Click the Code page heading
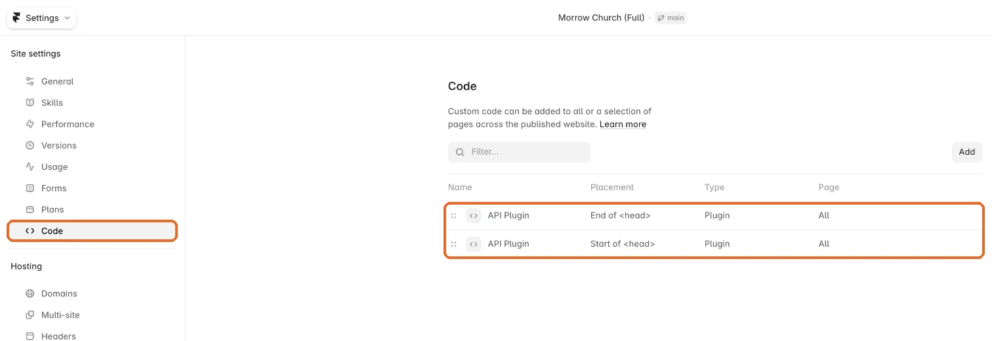This screenshot has height=341, width=992. coord(463,86)
